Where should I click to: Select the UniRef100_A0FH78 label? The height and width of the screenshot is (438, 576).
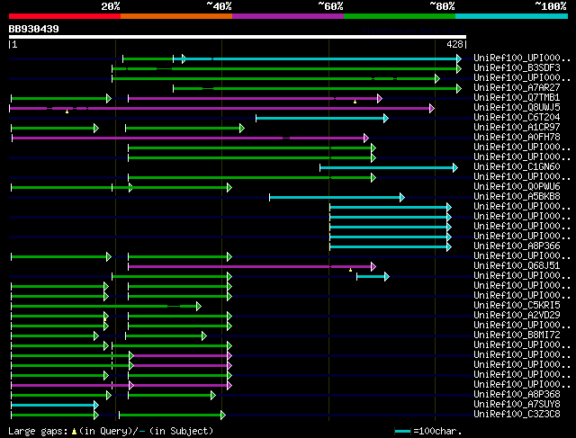click(x=517, y=137)
